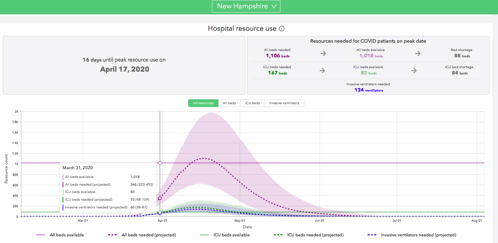Click the arrow before ICU bed shortage
498x243 pixels.
click(414, 71)
